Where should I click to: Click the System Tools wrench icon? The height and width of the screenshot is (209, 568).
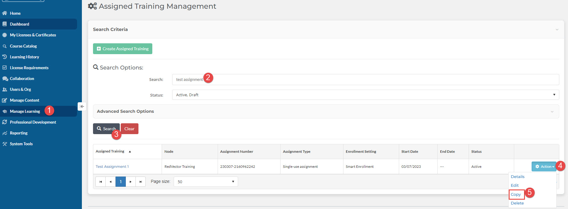point(5,144)
